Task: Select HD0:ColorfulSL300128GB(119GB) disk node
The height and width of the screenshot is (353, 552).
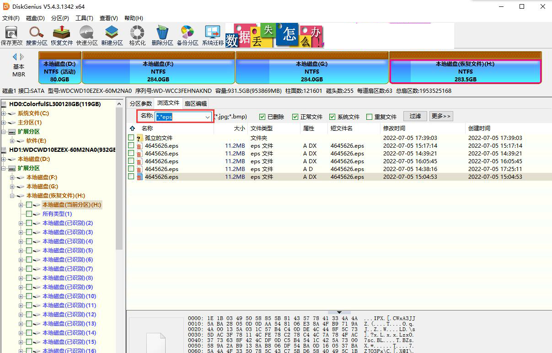Action: [x=55, y=104]
